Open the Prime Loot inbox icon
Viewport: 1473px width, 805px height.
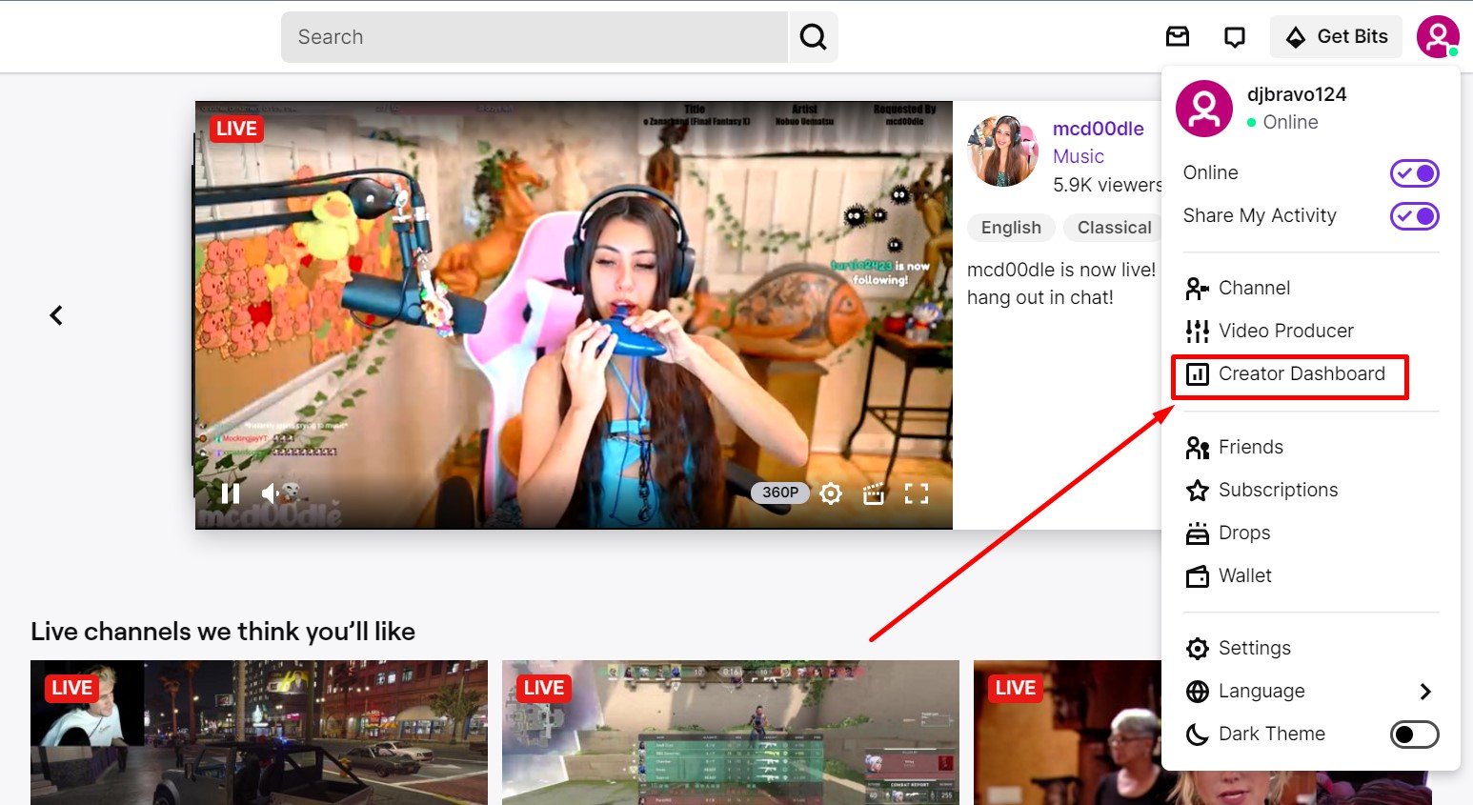pos(1178,37)
